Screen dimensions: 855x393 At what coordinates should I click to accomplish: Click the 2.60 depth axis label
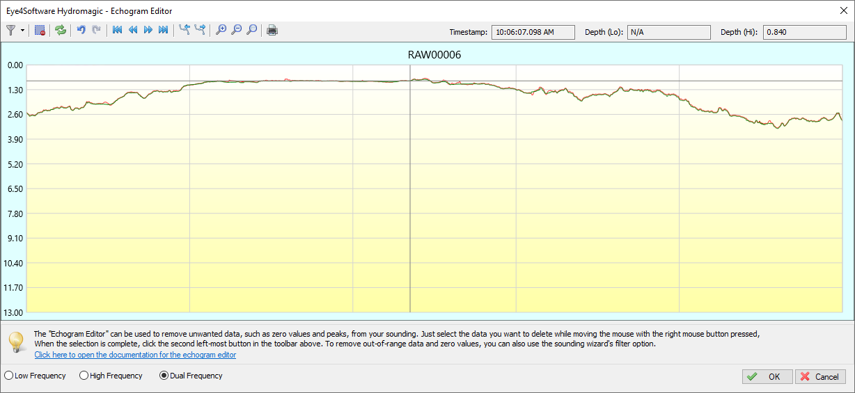(14, 114)
